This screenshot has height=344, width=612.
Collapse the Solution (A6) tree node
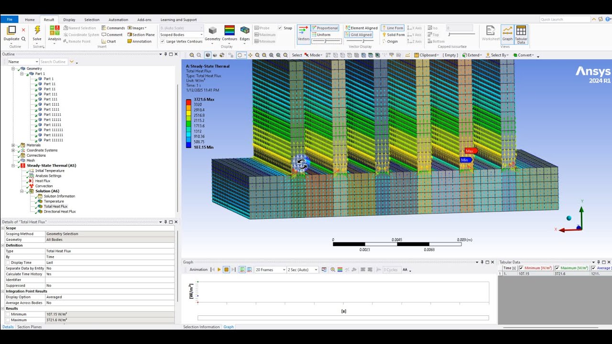22,191
